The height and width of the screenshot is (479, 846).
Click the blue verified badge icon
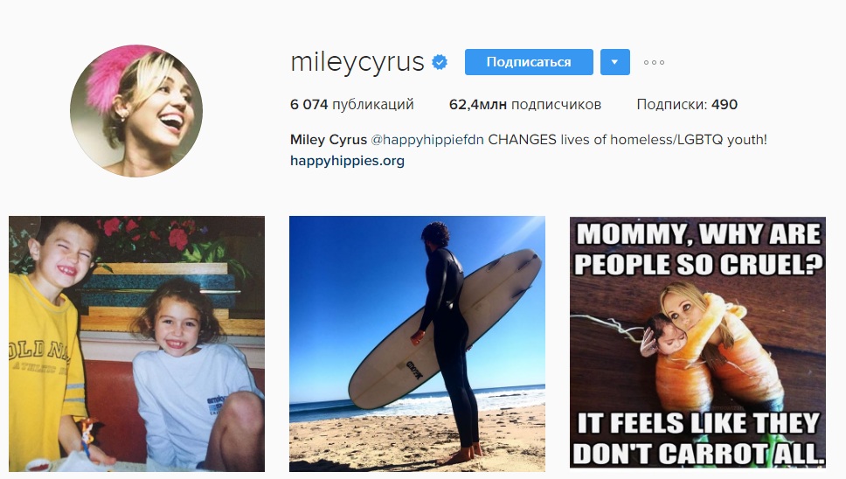pos(440,62)
